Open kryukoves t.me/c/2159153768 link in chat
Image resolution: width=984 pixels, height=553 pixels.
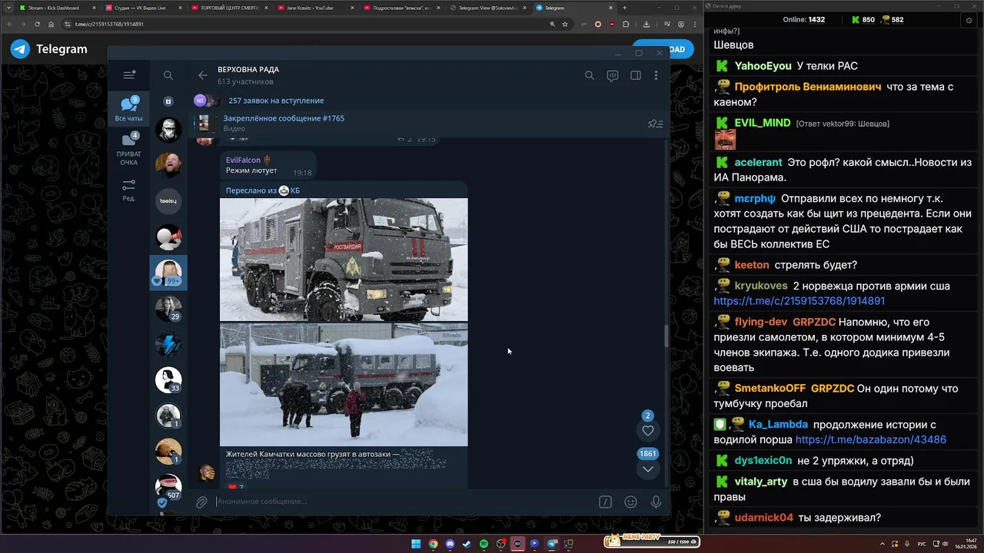click(799, 301)
